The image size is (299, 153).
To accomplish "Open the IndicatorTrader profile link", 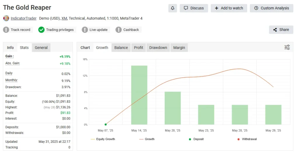I will pyautogui.click(x=23, y=18).
